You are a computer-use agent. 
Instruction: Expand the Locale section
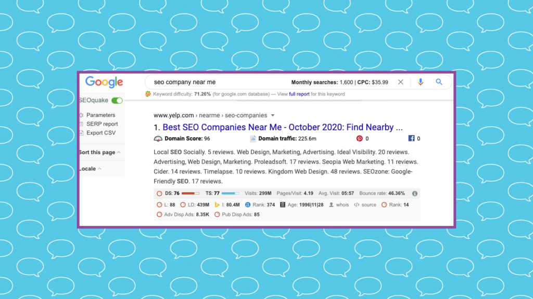(x=91, y=169)
